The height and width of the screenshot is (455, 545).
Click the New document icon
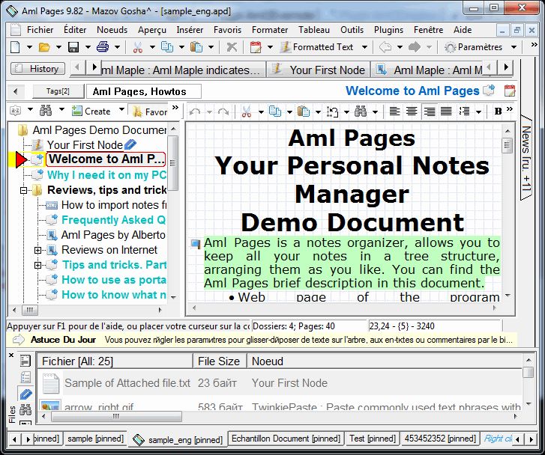15,47
